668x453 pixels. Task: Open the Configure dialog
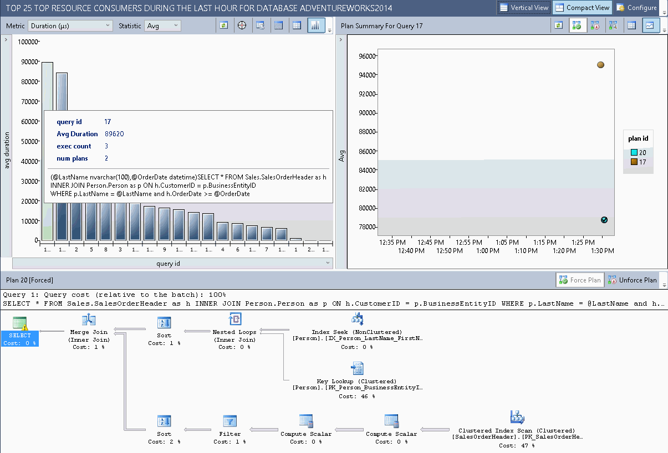(x=636, y=8)
